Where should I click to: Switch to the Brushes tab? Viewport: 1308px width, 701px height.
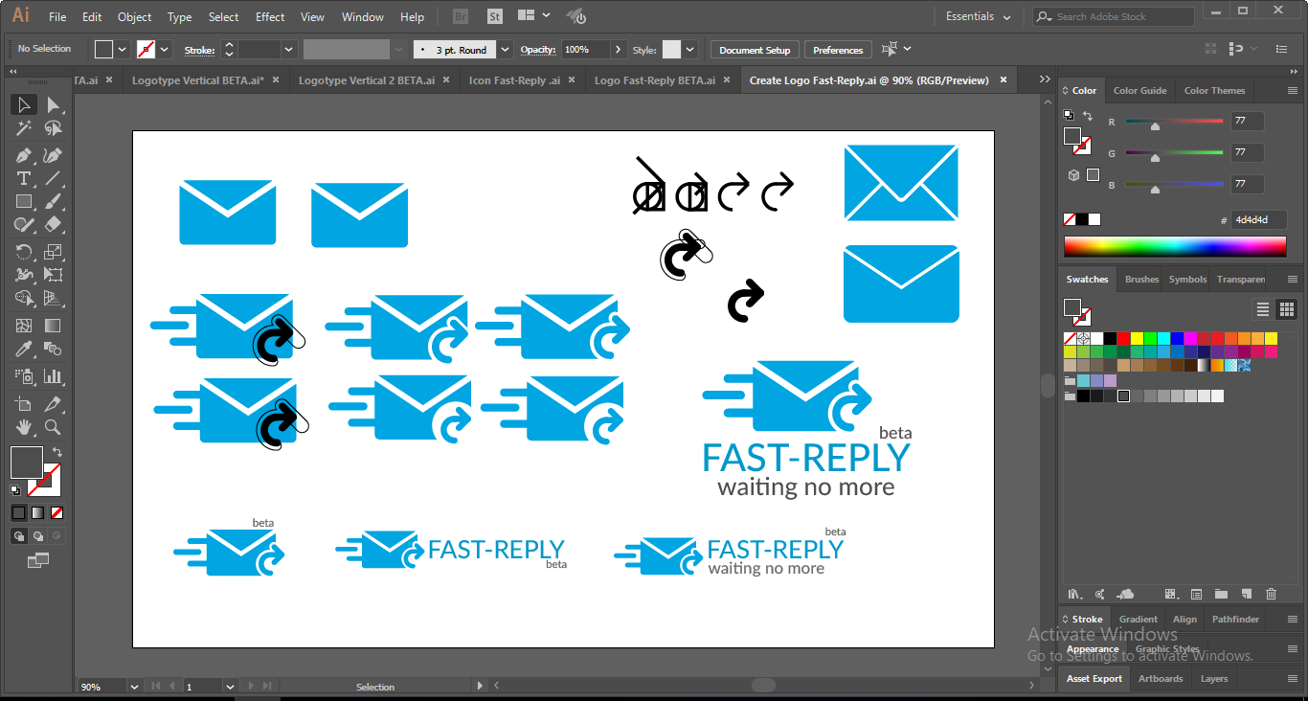1141,280
